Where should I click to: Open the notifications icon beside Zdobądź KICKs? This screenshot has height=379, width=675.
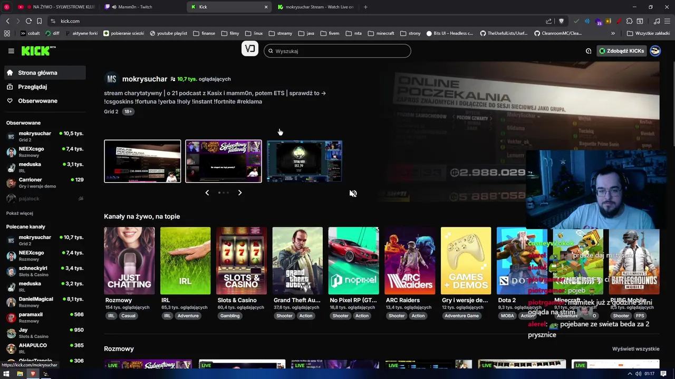tap(589, 51)
